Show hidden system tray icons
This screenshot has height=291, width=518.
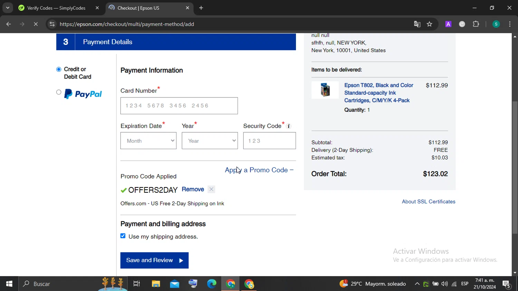(x=417, y=284)
